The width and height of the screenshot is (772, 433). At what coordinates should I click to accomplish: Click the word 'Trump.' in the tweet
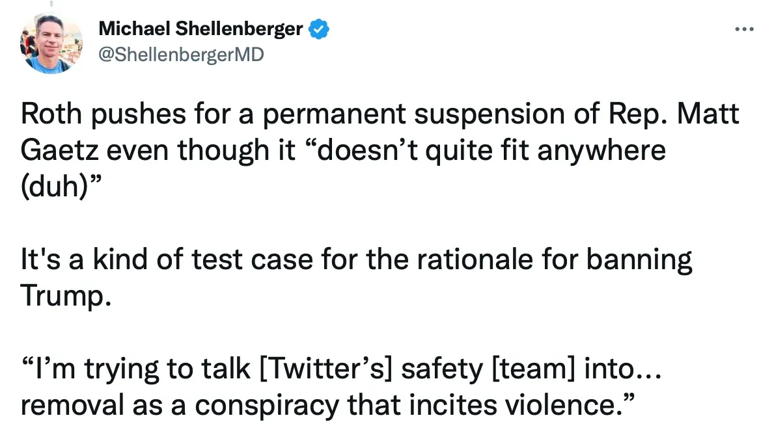coord(66,295)
